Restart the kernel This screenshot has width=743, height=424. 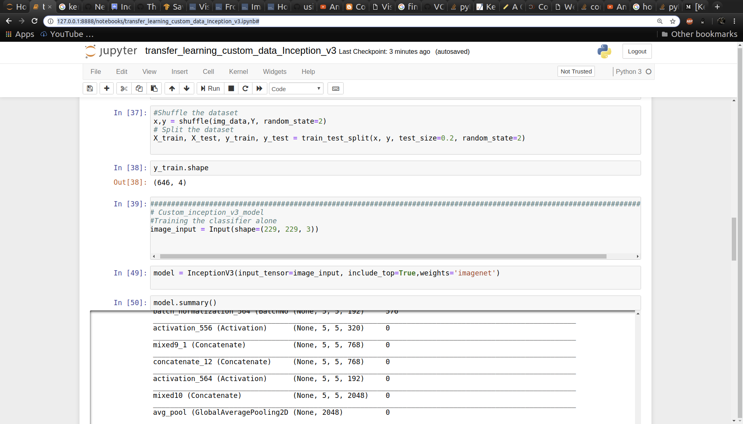tap(245, 88)
